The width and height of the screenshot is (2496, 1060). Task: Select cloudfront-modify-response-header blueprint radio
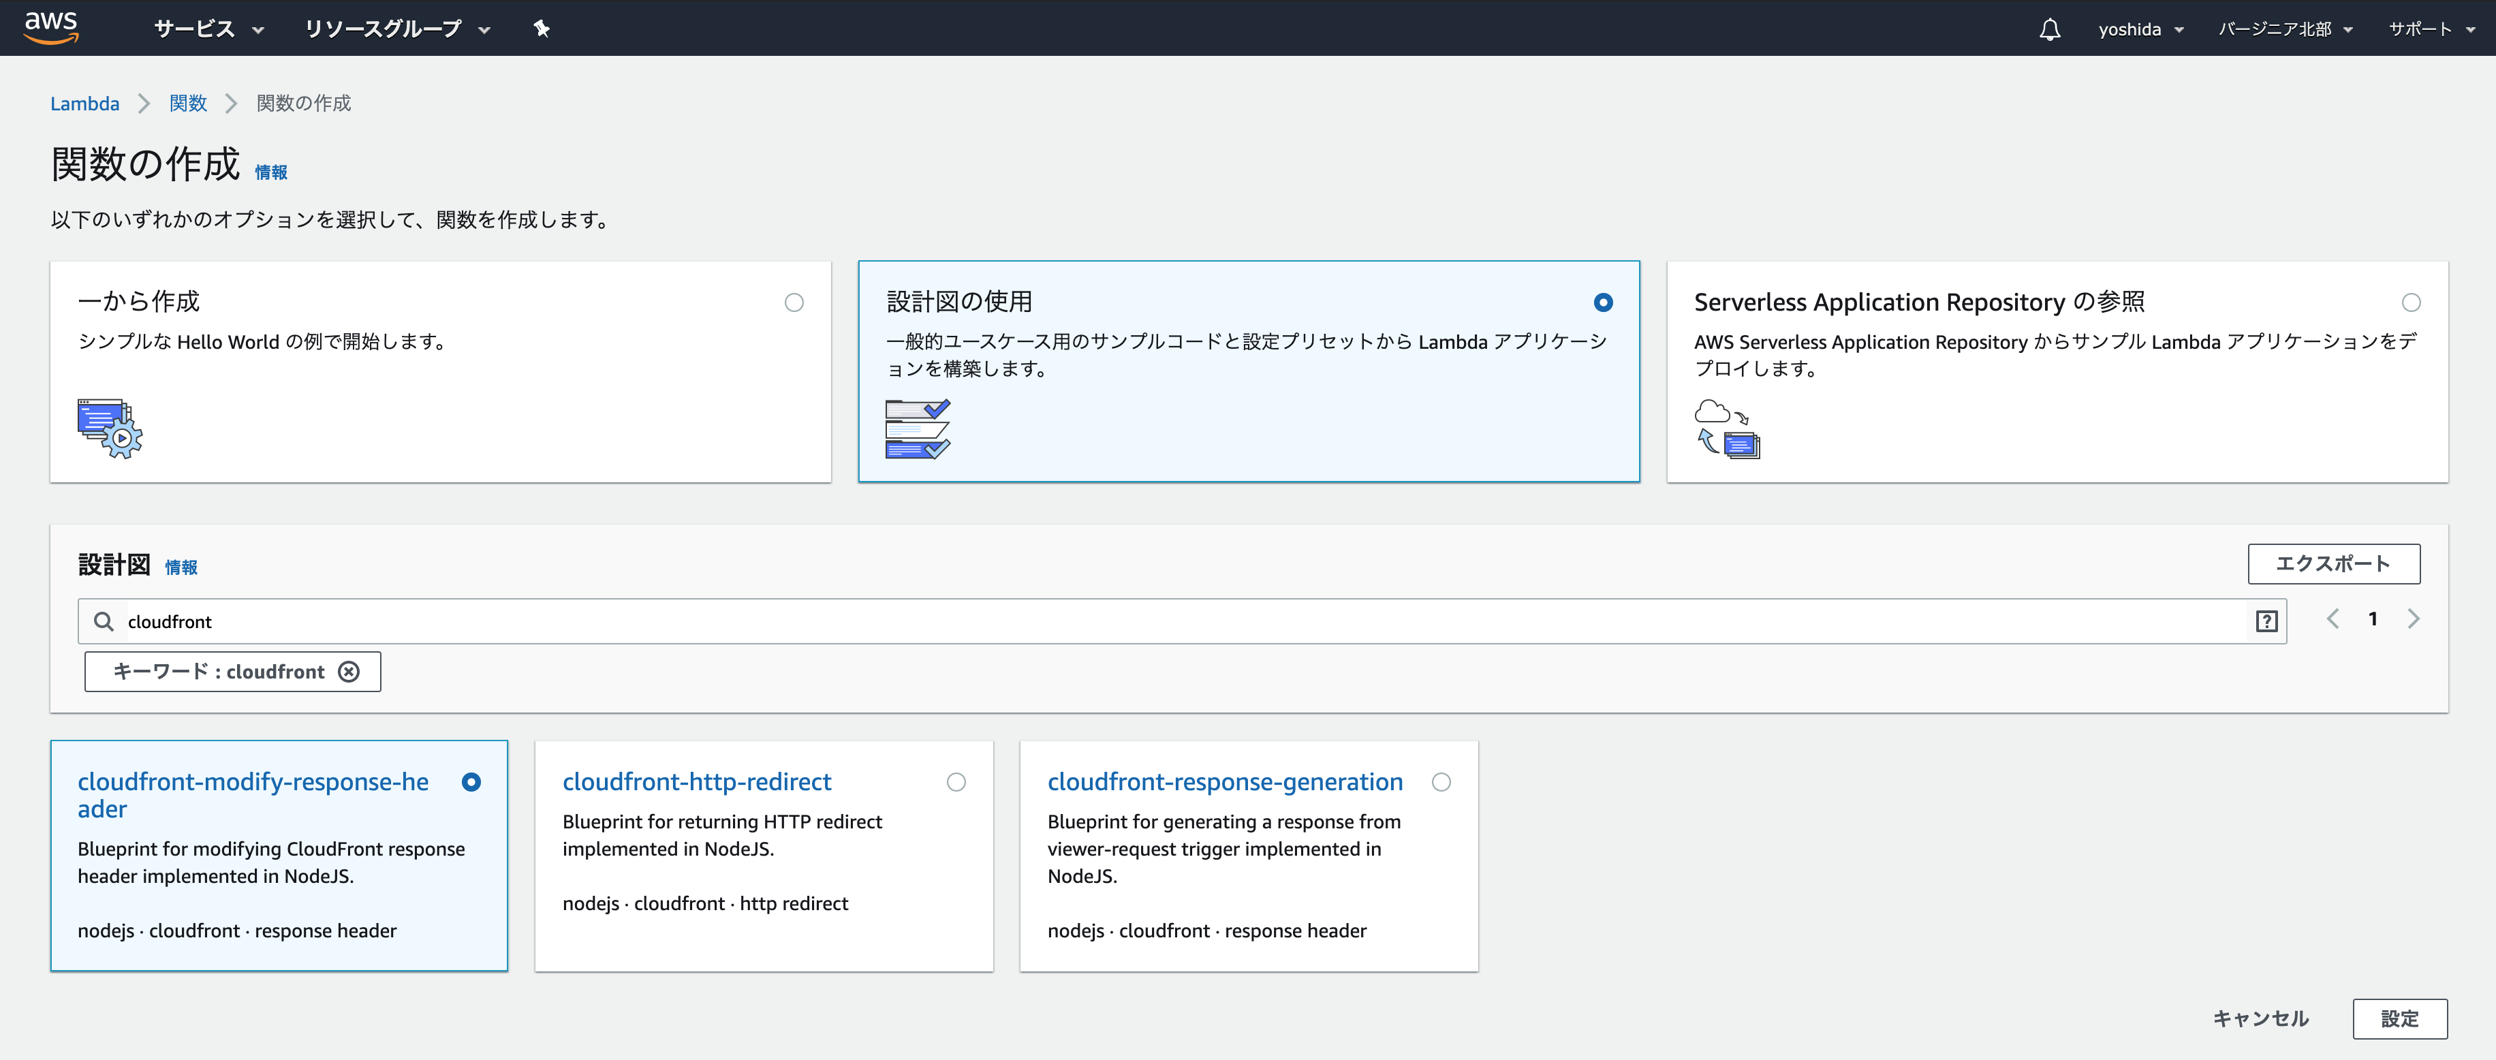click(472, 782)
